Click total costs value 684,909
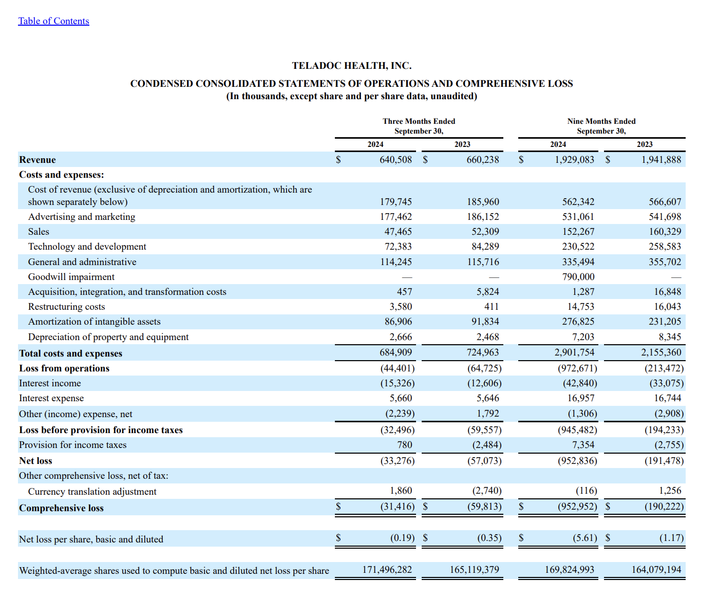717x598 pixels. 395,352
